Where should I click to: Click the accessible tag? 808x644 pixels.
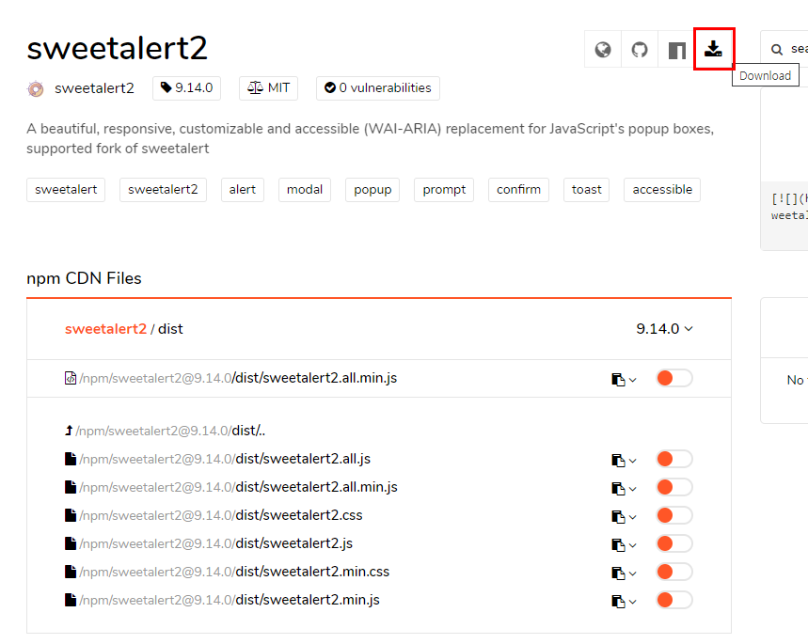tap(662, 190)
